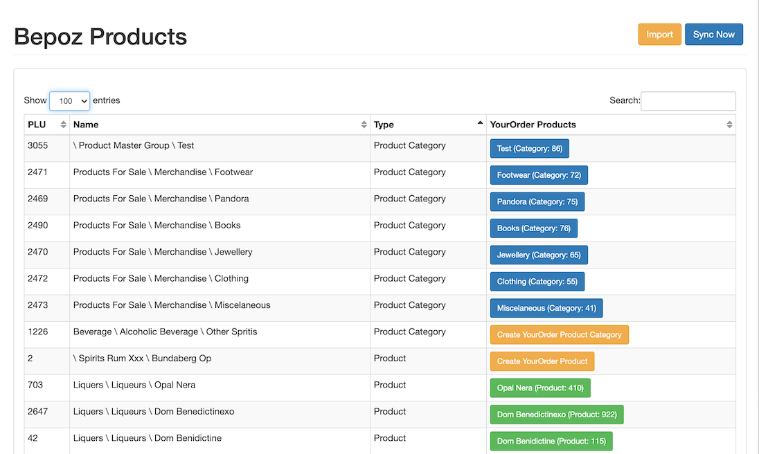Viewport: 759px width, 454px height.
Task: Click the Bepoz Products page heading
Action: click(x=100, y=37)
